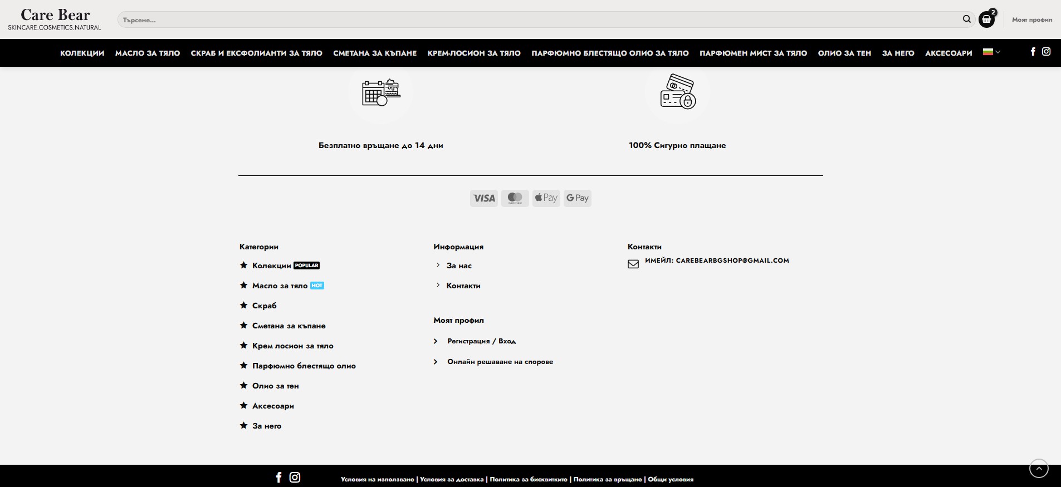Select Масло за тяло in navigation bar
1061x487 pixels.
148,53
